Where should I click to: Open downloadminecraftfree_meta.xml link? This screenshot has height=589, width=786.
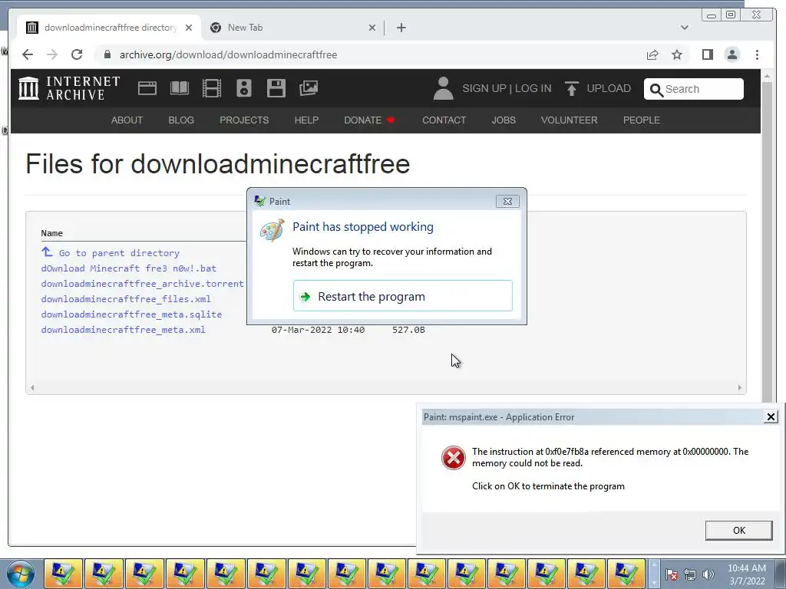point(124,330)
